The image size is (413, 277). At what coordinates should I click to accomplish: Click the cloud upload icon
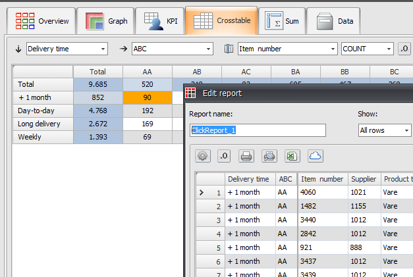coord(316,156)
